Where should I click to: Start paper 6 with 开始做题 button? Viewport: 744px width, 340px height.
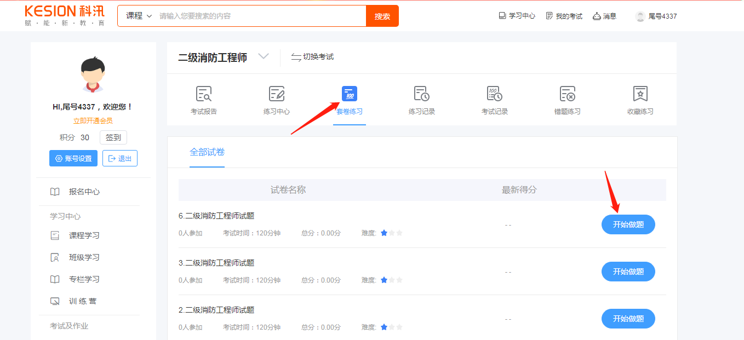[628, 224]
